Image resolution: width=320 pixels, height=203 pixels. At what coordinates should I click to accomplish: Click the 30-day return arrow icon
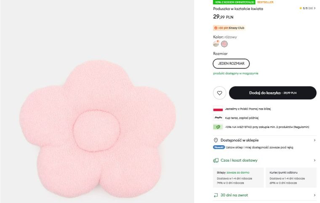coord(216,195)
